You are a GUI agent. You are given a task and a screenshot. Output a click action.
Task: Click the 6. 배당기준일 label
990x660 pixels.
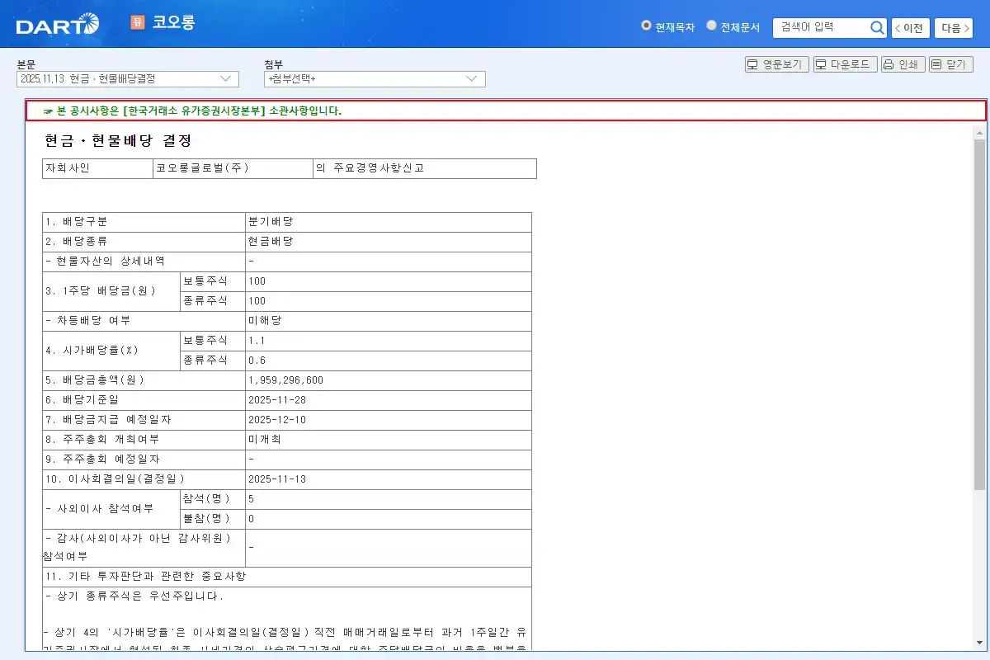(x=82, y=400)
